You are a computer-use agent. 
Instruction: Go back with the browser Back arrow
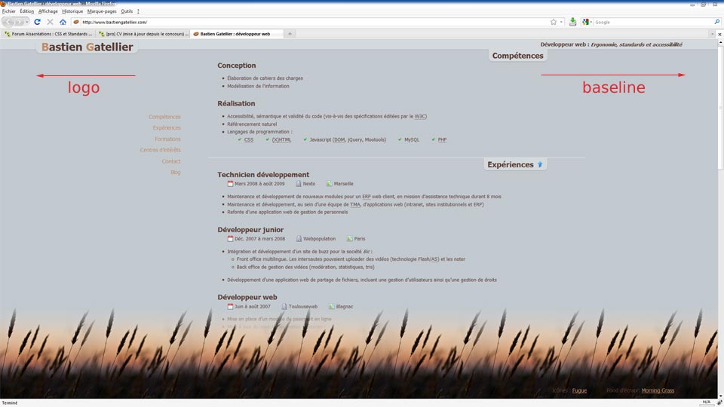click(x=8, y=22)
